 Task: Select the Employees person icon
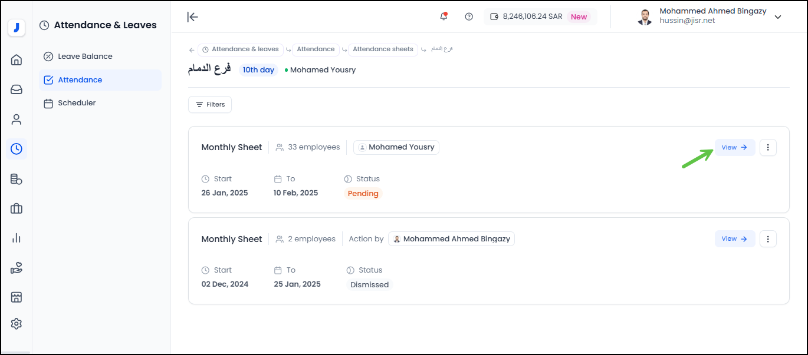pos(17,120)
